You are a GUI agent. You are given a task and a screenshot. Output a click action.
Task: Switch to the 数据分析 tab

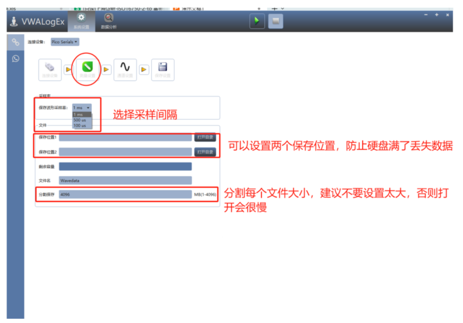pos(109,21)
